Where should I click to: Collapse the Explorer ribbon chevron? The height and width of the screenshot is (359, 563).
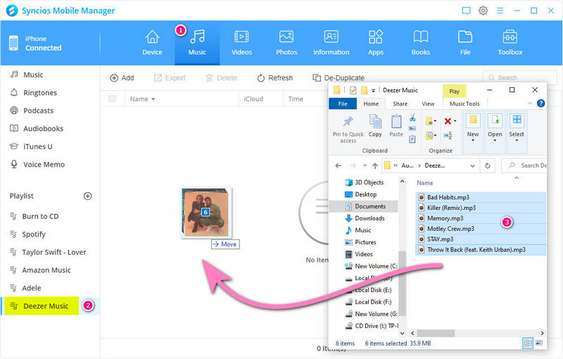[530, 103]
